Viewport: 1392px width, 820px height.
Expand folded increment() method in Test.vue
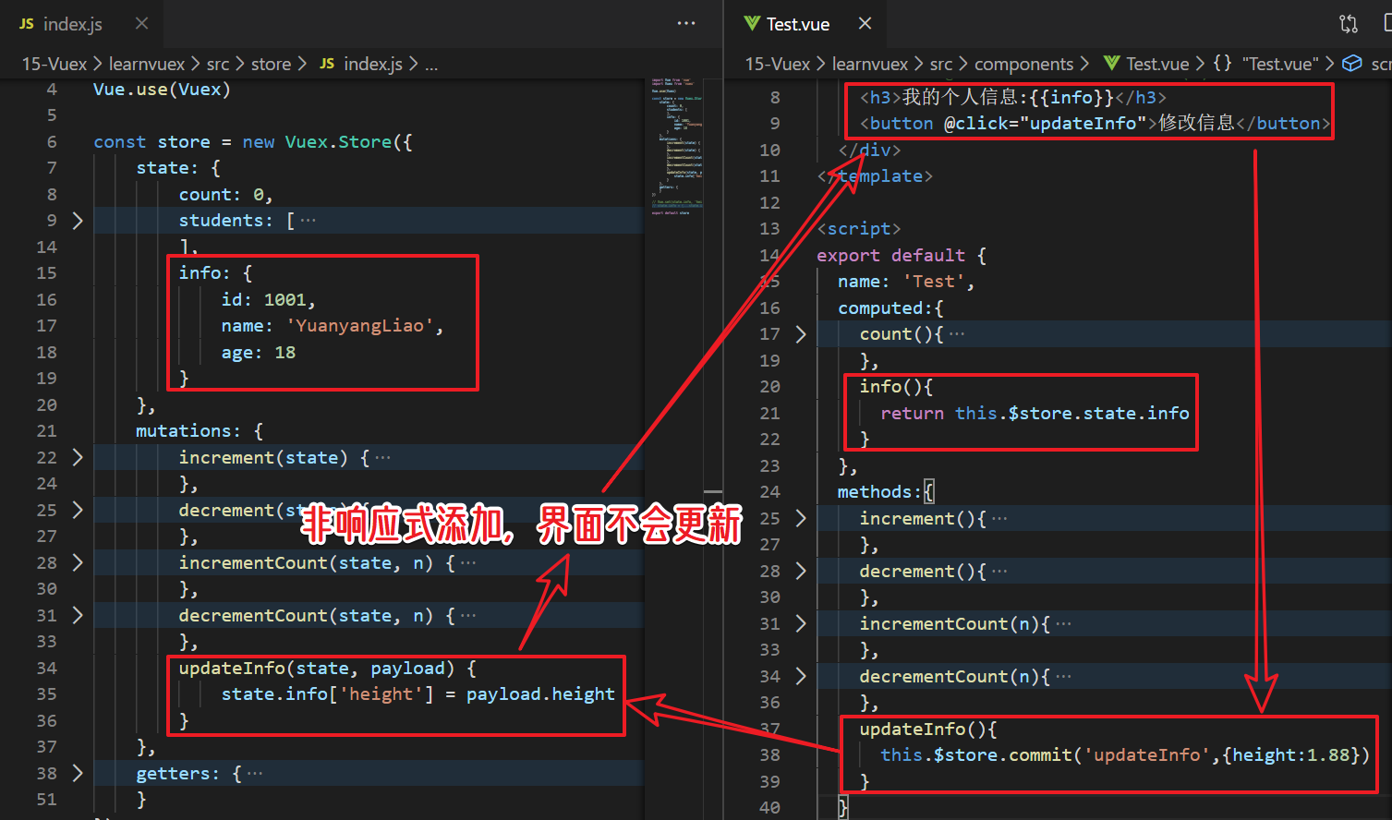pos(801,519)
